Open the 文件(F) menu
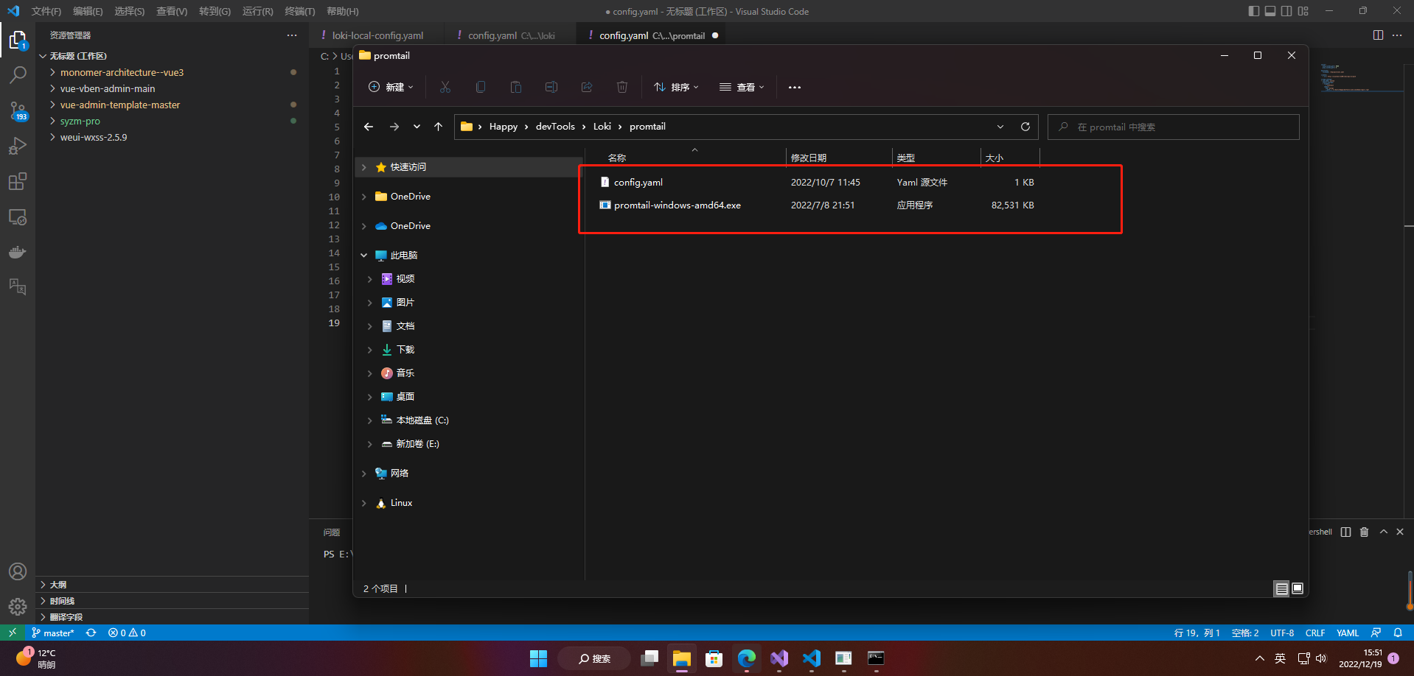 pyautogui.click(x=46, y=11)
